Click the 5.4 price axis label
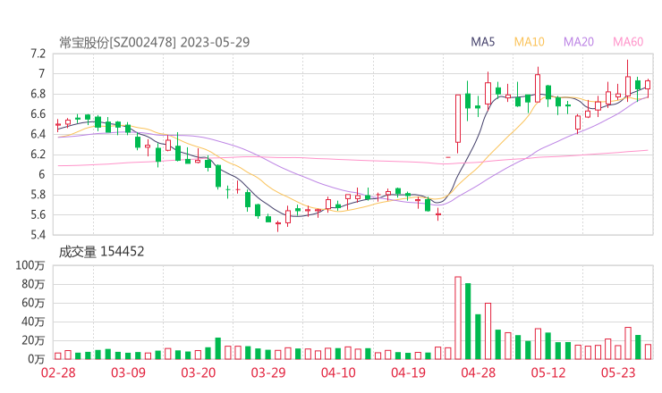 click(38, 234)
